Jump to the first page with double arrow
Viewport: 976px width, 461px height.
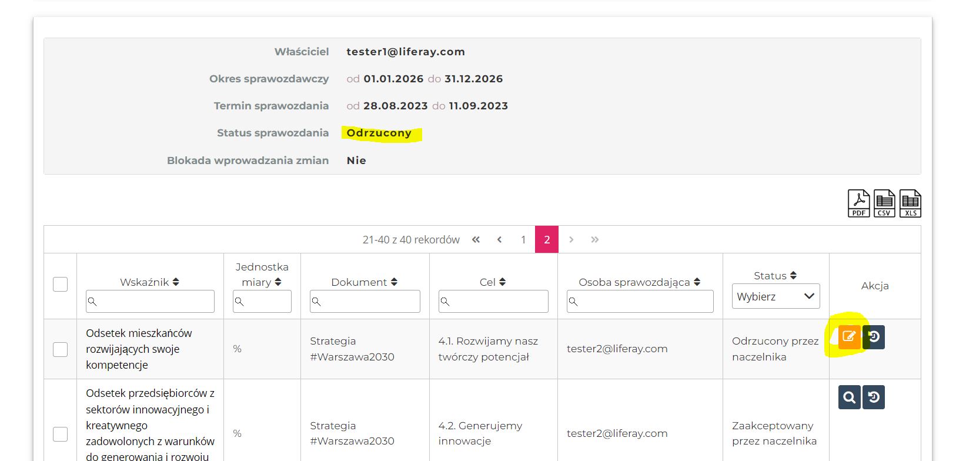476,240
